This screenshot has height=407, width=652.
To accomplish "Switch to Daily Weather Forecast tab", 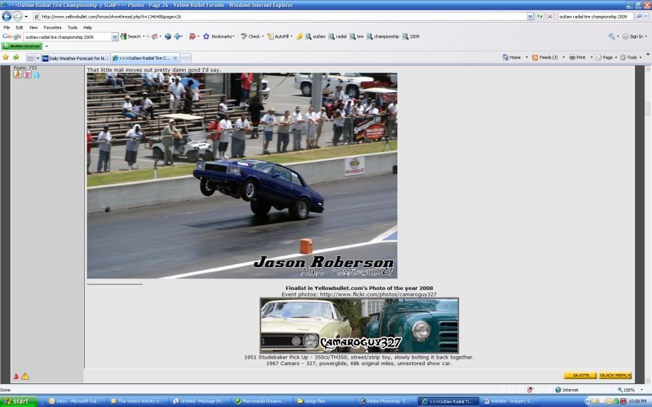I will pos(75,58).
